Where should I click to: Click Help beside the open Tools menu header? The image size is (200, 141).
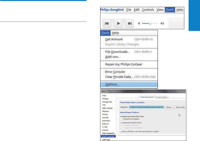[115, 33]
